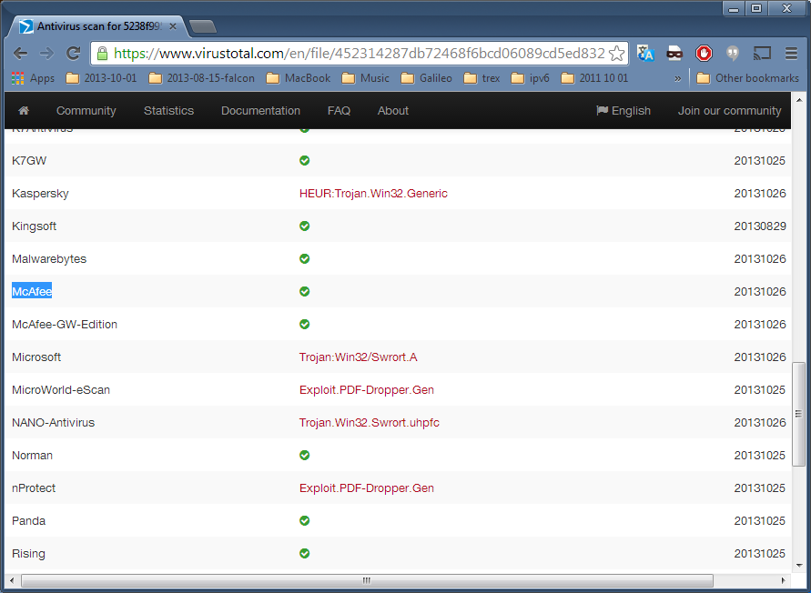Click the browser forward arrow
811x593 pixels.
pos(47,54)
